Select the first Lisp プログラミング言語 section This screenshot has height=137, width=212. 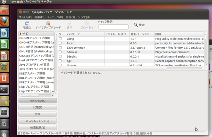36,87
